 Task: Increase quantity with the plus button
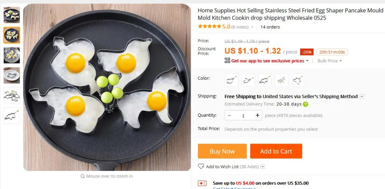point(257,115)
